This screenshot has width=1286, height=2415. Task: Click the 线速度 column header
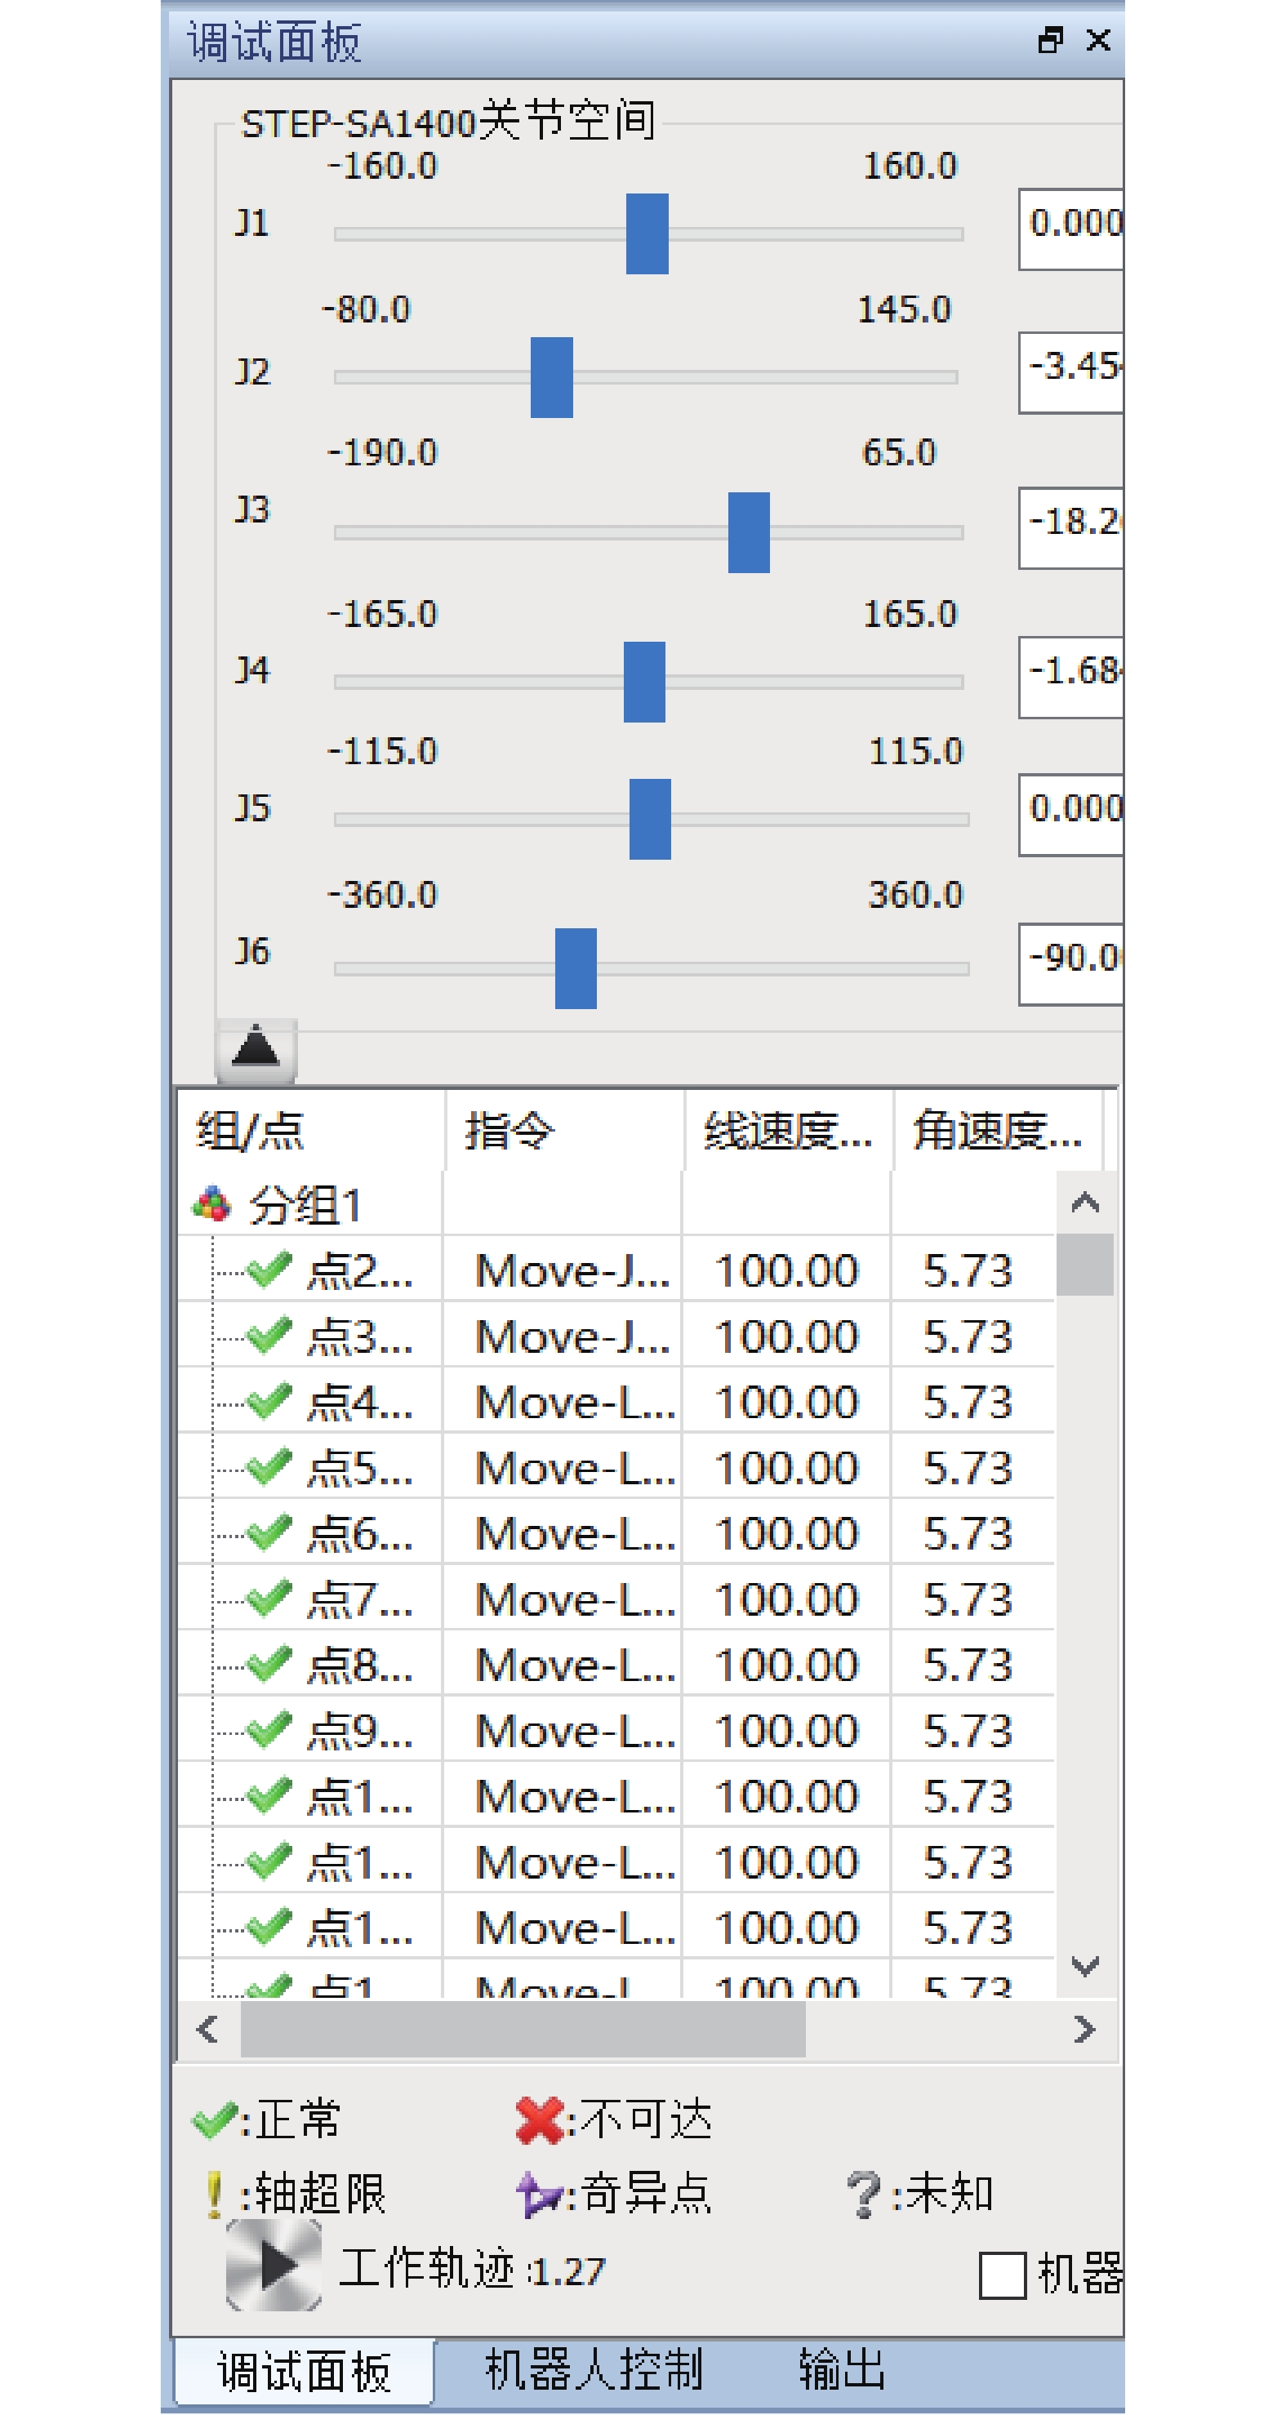787,1130
